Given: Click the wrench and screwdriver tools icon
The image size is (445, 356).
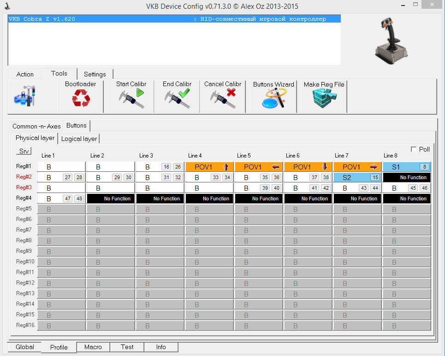Looking at the screenshot, I should [25, 96].
